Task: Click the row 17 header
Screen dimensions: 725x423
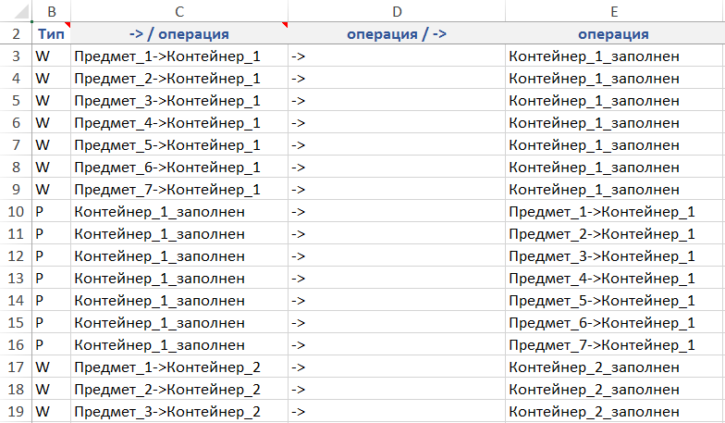Action: click(x=16, y=367)
